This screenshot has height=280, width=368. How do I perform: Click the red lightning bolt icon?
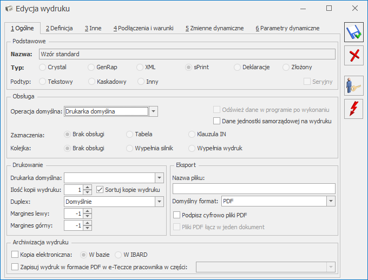pos(354,108)
